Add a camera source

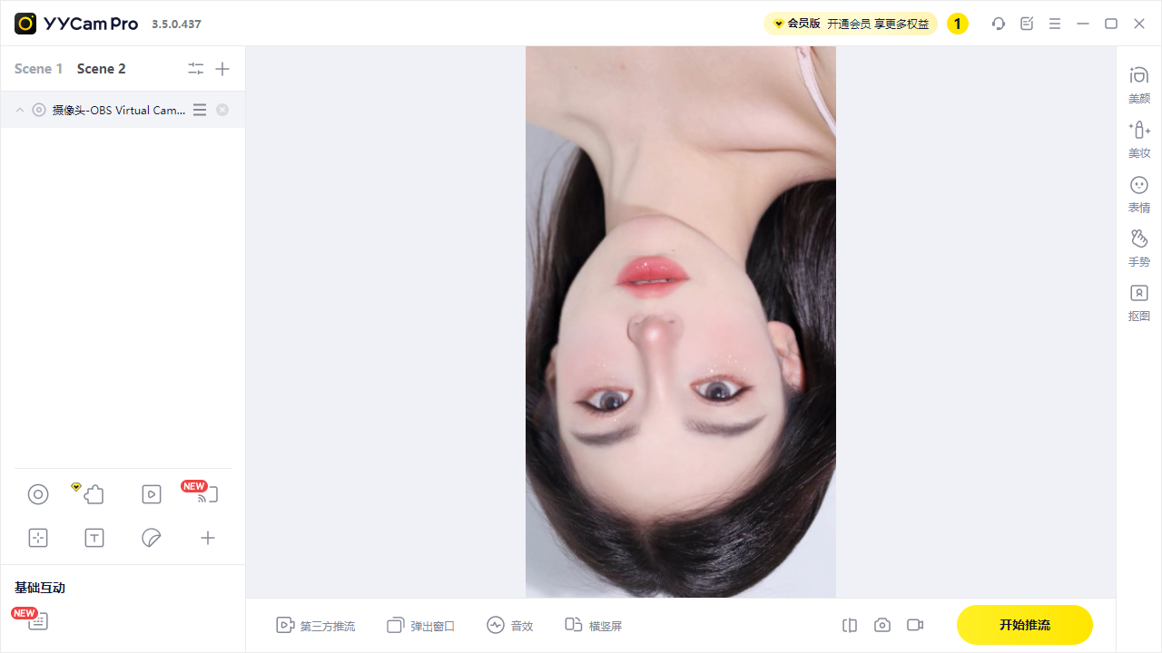coord(38,494)
